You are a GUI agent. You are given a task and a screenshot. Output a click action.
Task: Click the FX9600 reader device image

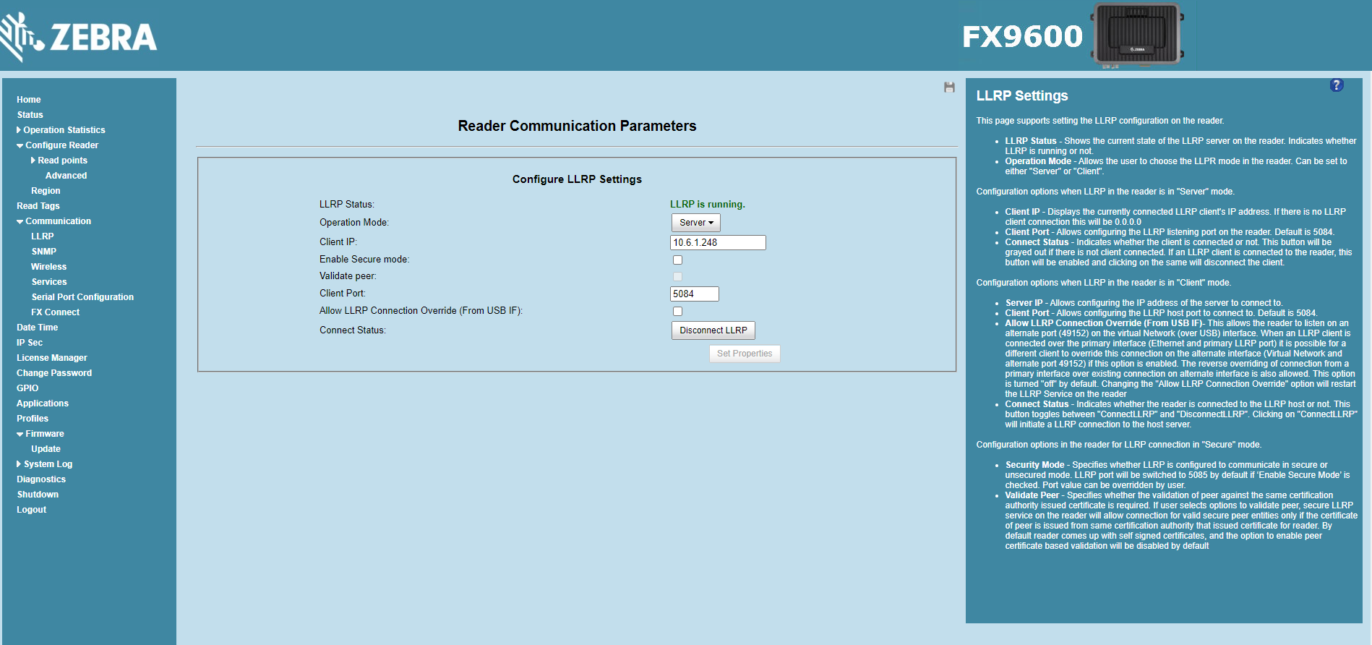1138,35
